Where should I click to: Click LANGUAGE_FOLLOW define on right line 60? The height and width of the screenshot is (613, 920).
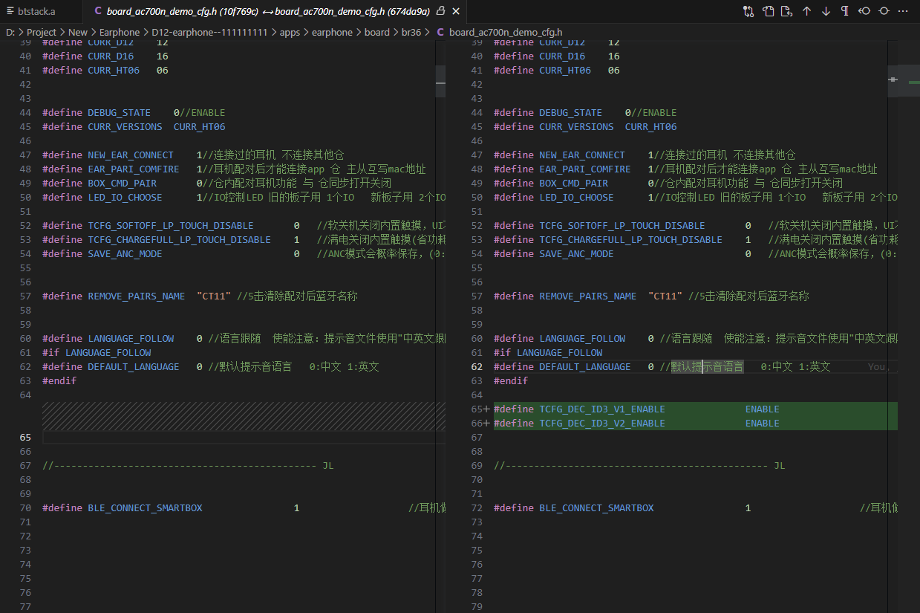click(x=582, y=339)
